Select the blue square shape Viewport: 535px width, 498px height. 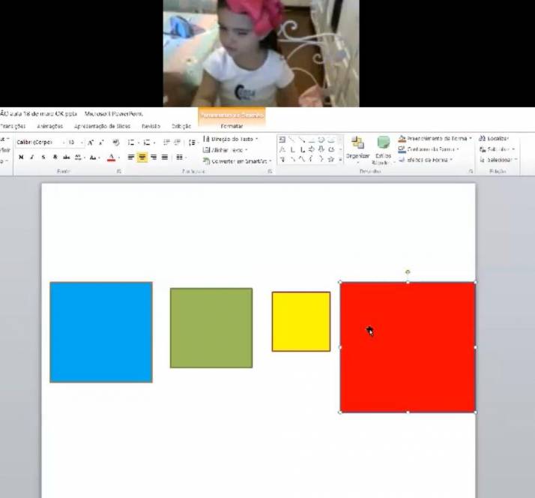pos(101,332)
